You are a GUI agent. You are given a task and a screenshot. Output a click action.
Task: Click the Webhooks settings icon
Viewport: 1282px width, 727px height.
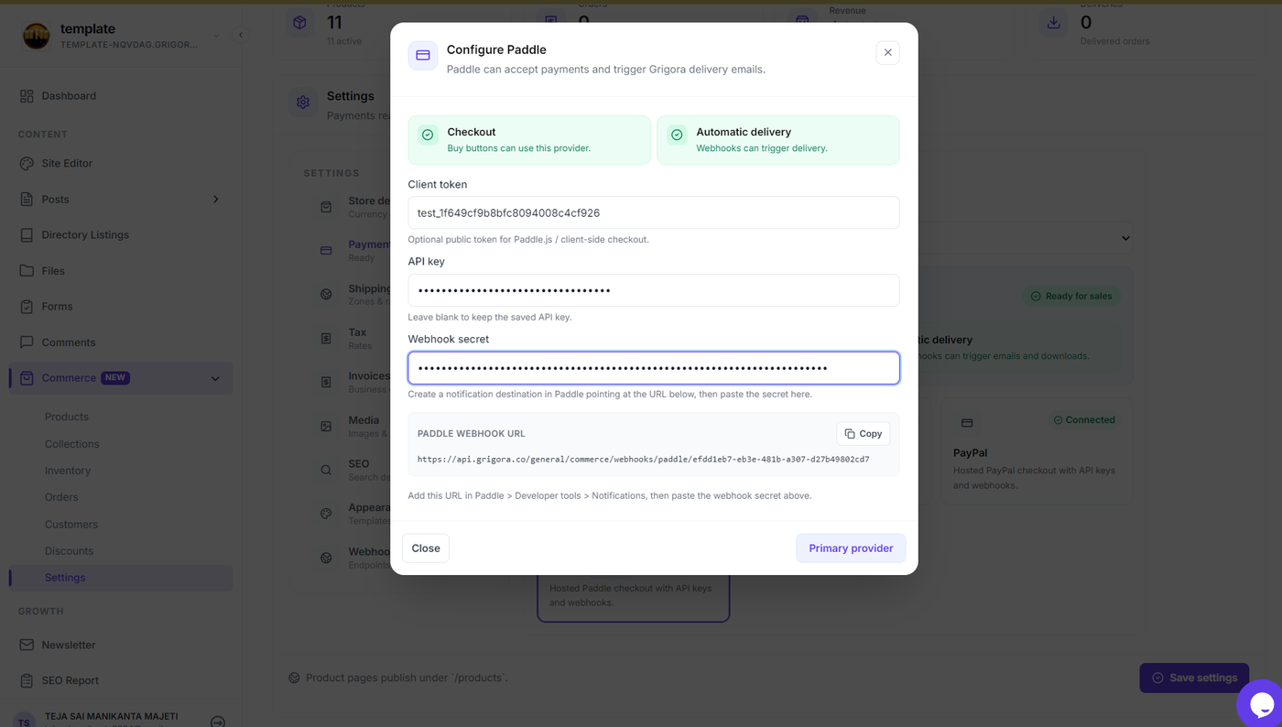click(x=326, y=558)
